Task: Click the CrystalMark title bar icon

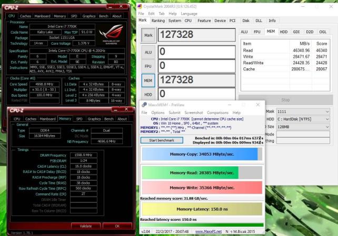Action: (140, 6)
